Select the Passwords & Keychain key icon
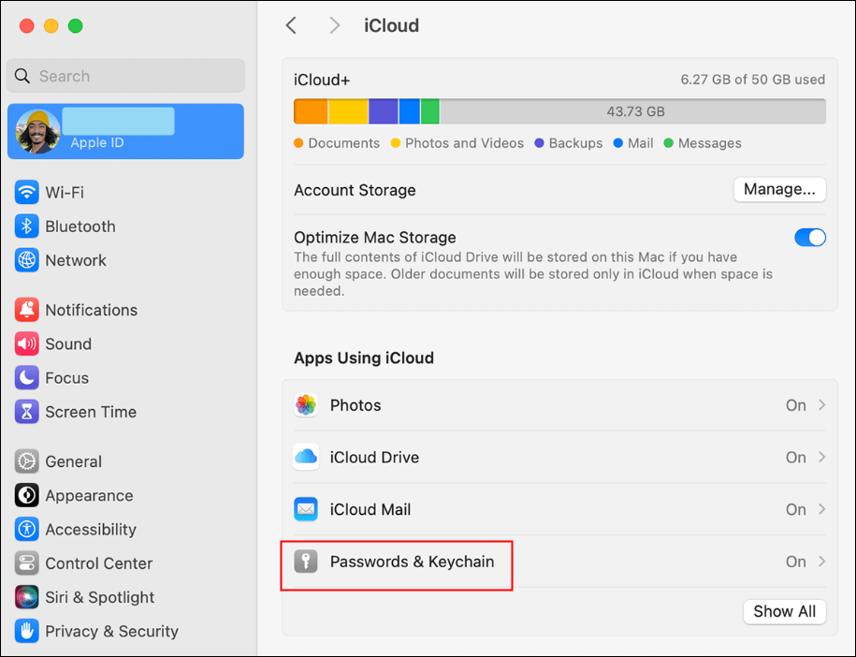This screenshot has height=657, width=856. (307, 562)
